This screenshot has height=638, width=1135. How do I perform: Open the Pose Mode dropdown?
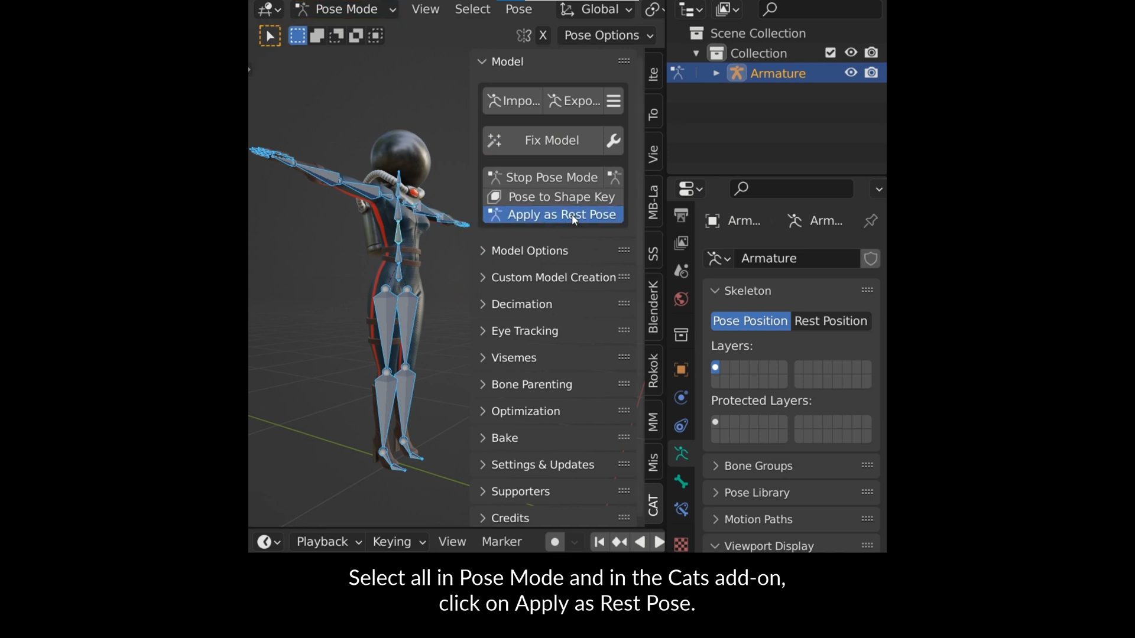coord(346,9)
